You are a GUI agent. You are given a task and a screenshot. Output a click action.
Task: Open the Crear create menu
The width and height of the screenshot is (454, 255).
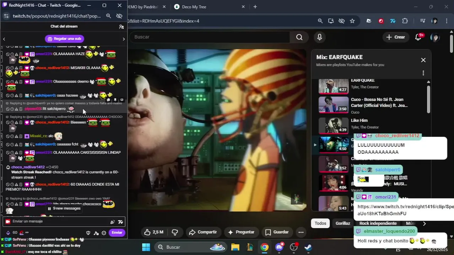[x=395, y=37]
